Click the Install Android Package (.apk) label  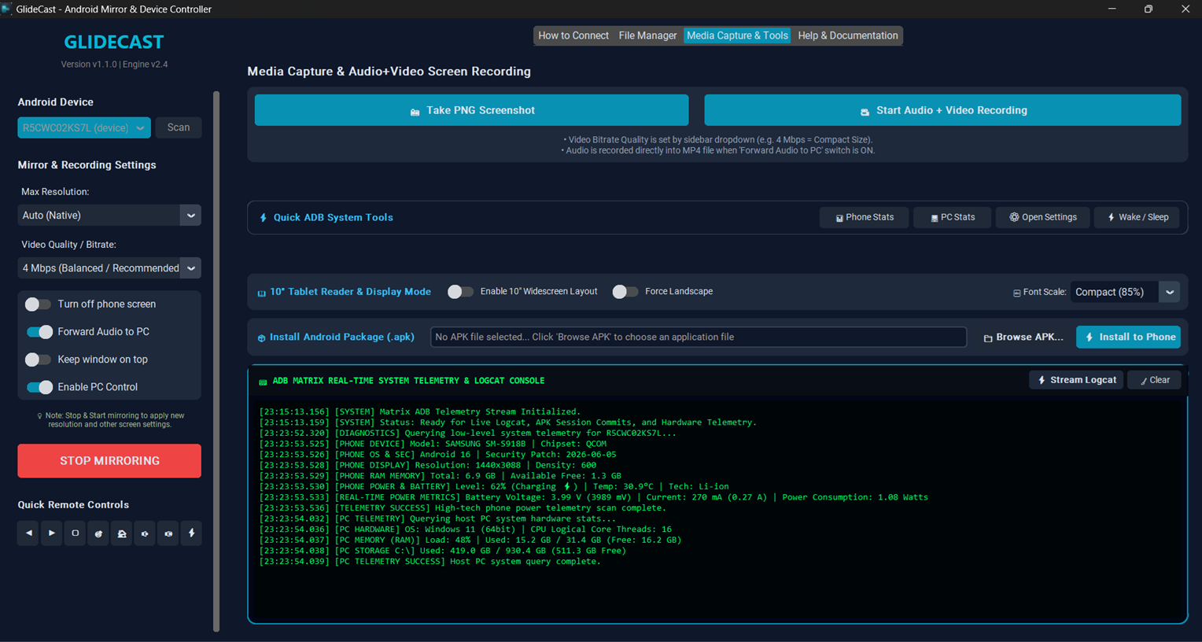click(x=342, y=337)
